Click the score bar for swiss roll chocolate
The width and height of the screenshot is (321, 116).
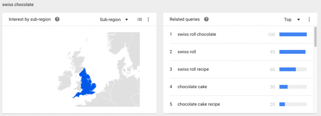click(x=293, y=34)
